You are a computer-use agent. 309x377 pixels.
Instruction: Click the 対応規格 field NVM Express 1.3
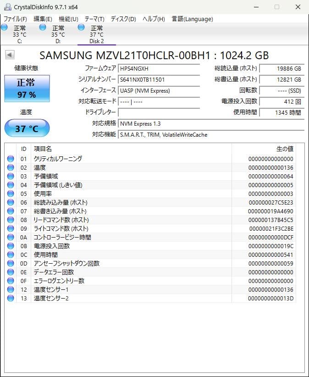click(x=211, y=123)
